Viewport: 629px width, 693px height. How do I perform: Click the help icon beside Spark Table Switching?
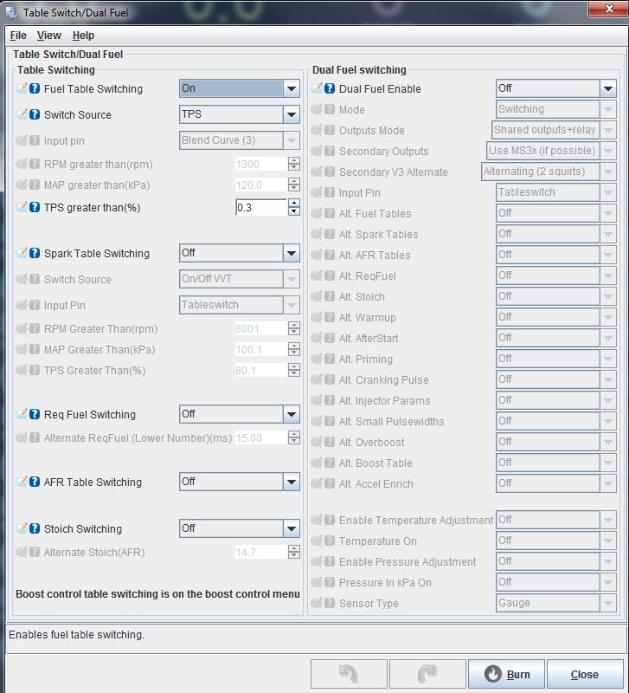point(35,253)
